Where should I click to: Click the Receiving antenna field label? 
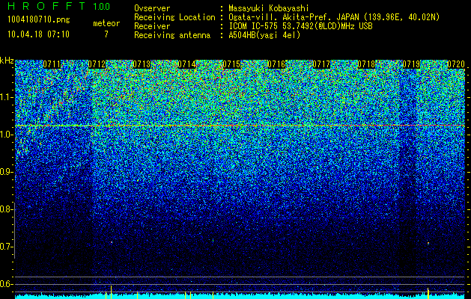click(x=172, y=35)
